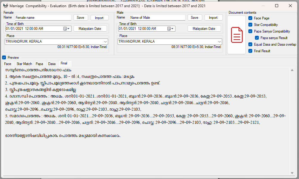Click the Female name input field

point(43,18)
